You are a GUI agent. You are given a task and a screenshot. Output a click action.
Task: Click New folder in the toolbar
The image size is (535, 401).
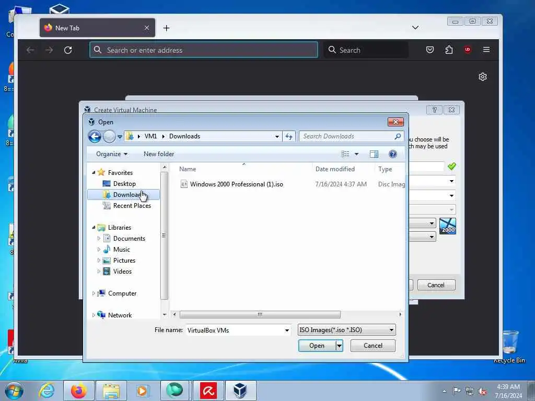(x=159, y=154)
